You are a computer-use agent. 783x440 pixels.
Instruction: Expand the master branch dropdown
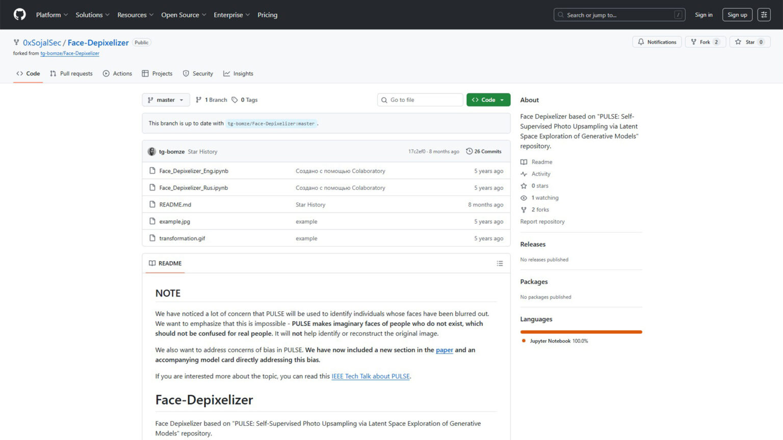click(x=166, y=100)
